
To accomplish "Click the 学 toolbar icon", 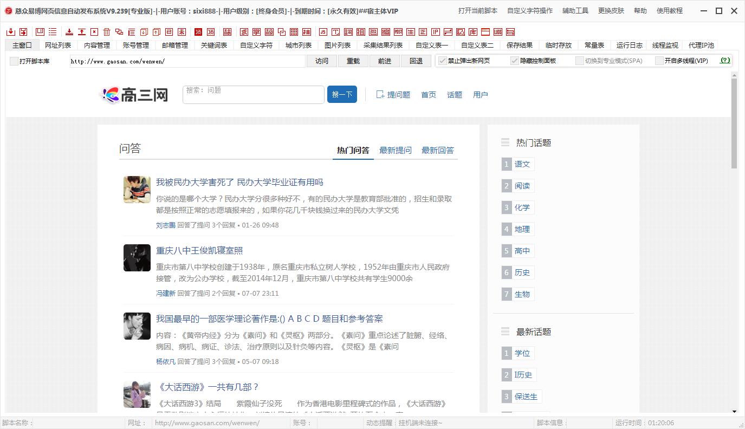I will 257,32.
